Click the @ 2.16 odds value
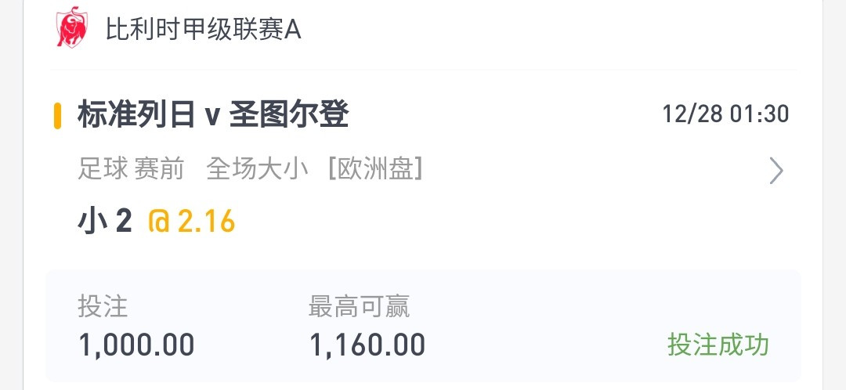This screenshot has width=846, height=390. pyautogui.click(x=192, y=221)
